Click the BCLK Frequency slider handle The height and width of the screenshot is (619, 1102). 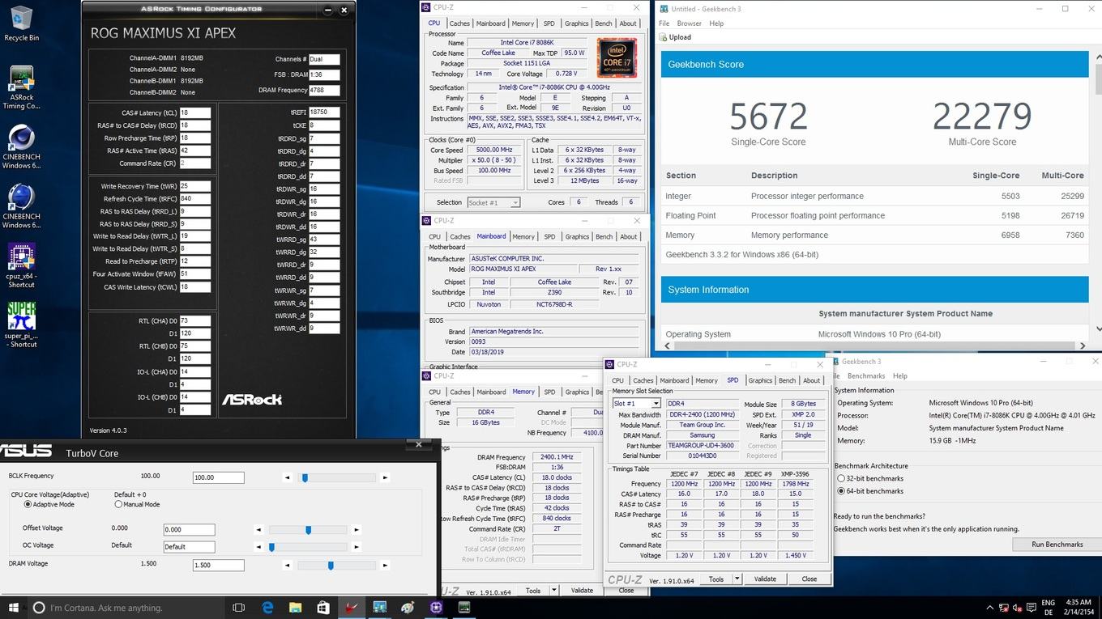(x=305, y=477)
